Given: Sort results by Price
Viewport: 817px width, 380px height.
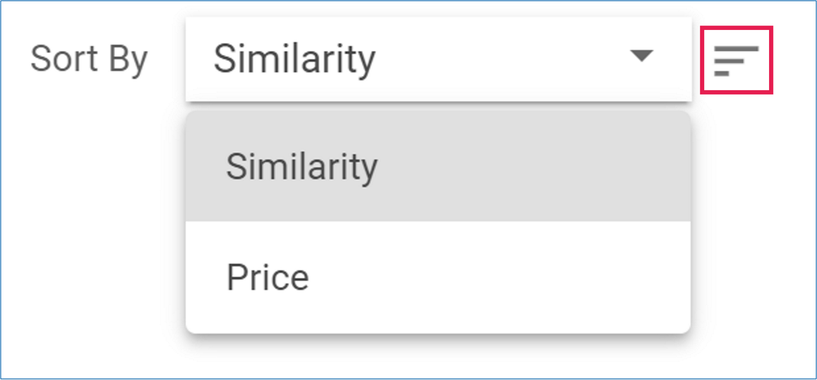Looking at the screenshot, I should [x=438, y=277].
